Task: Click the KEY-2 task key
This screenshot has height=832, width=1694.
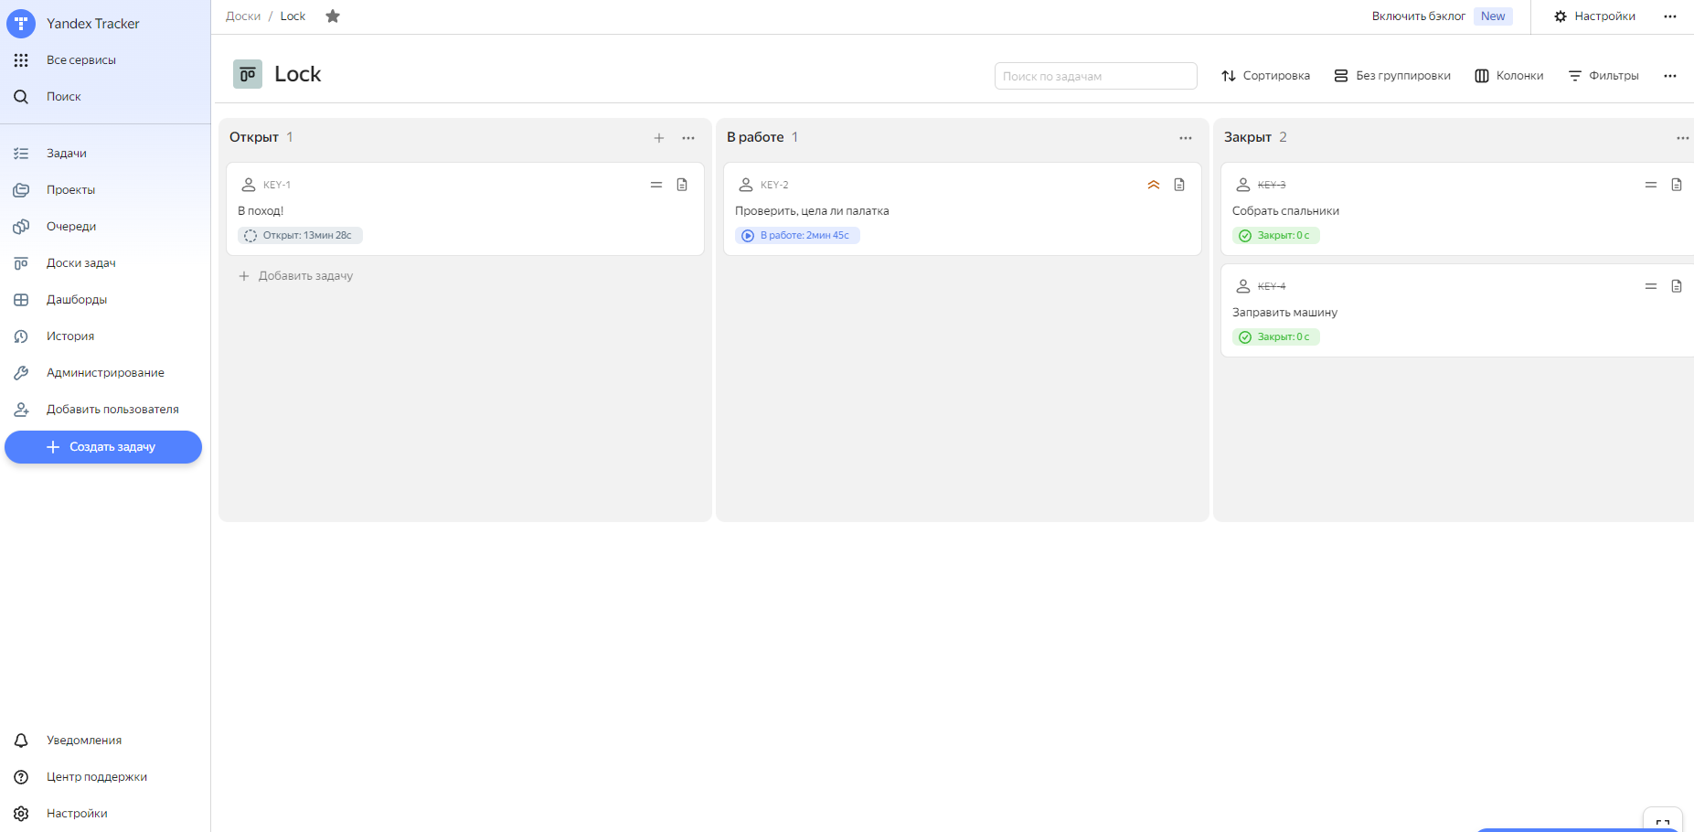Action: pos(774,185)
